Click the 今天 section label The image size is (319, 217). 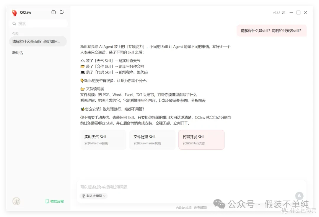click(15, 33)
